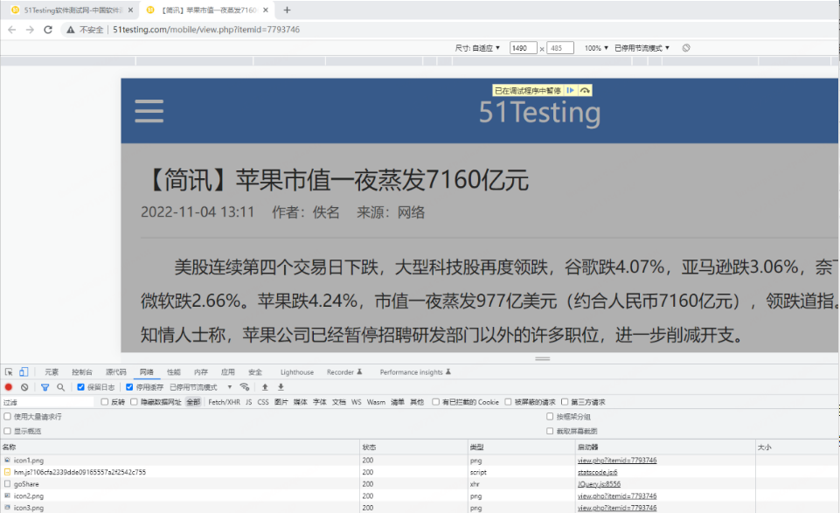
Task: Select the 全部 all filter
Action: coord(193,402)
